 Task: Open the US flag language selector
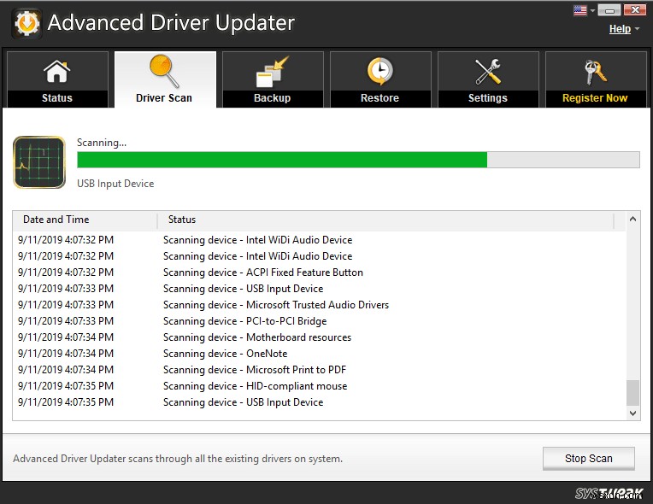580,10
